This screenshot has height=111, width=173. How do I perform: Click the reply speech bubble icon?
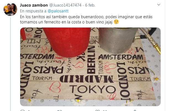click(23, 110)
